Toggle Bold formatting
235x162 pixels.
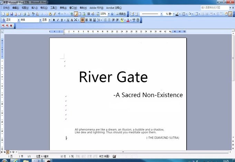(x=54, y=20)
